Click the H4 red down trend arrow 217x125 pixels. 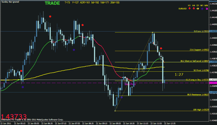[x=194, y=8]
